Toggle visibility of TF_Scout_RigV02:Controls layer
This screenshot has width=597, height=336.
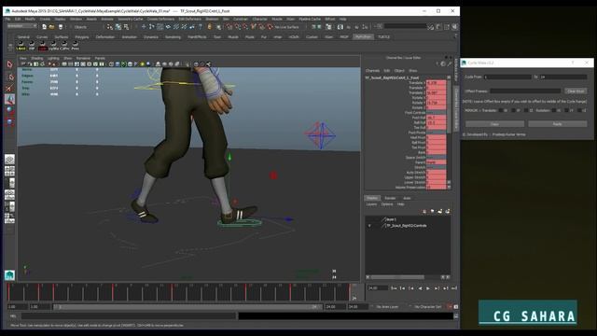[369, 226]
